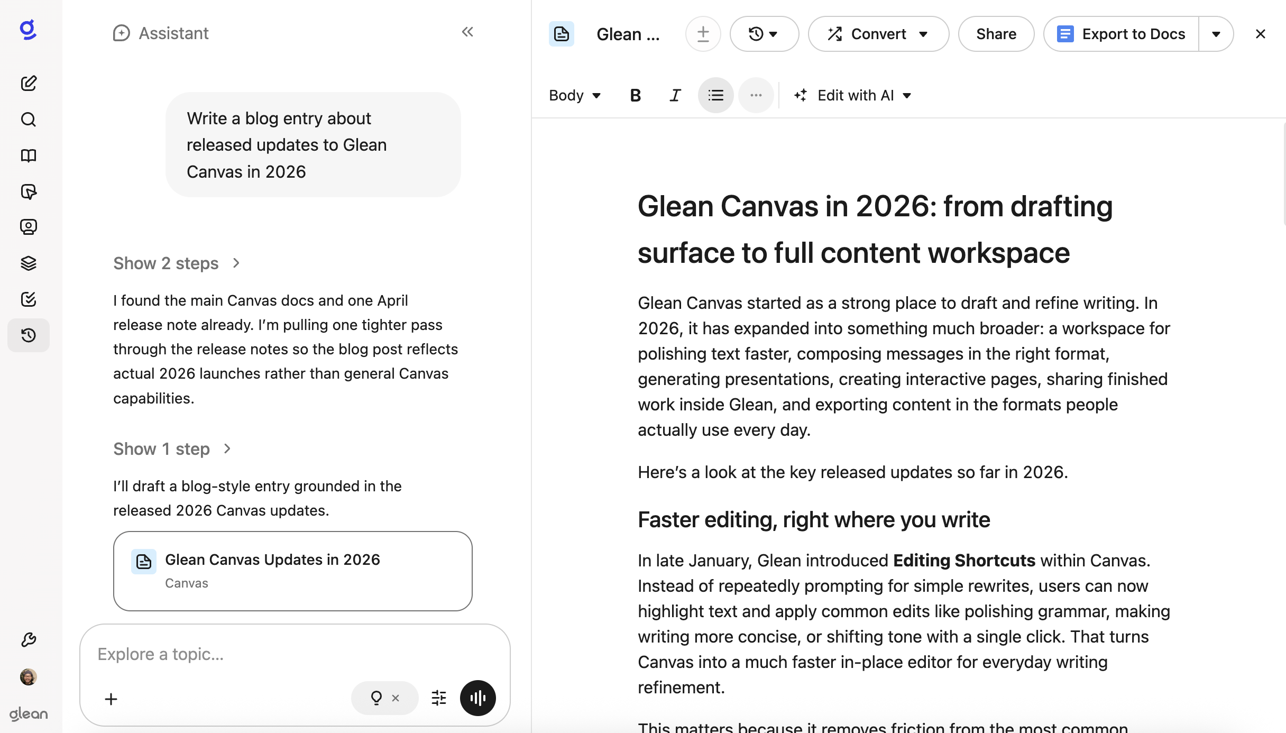Remove the lightbulb mode chip via x
The image size is (1286, 733).
[396, 698]
